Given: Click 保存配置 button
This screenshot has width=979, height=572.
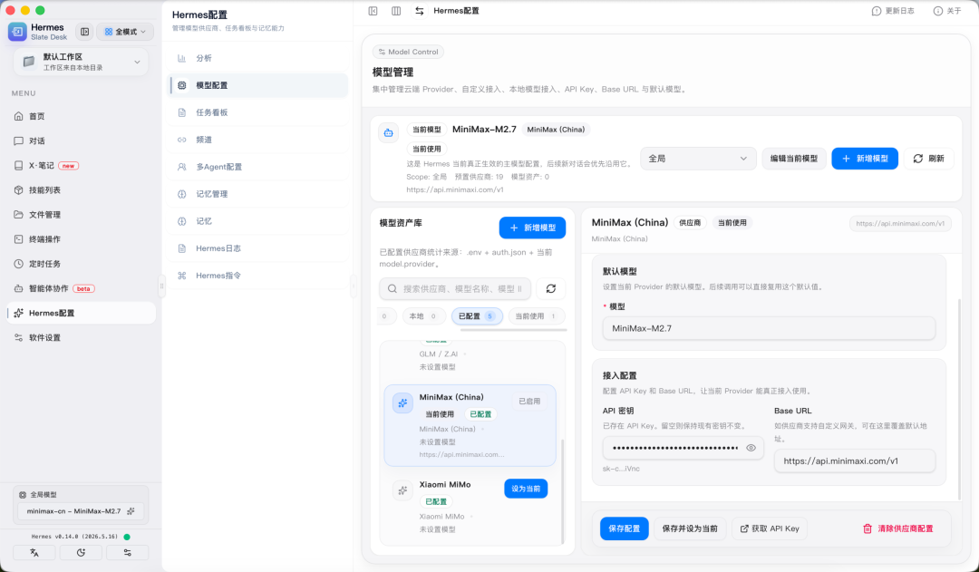Looking at the screenshot, I should (625, 528).
